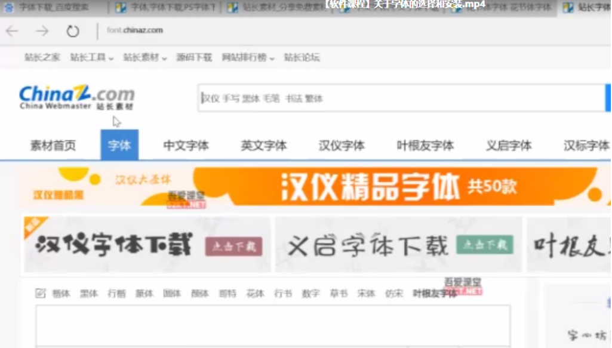Image resolution: width=612 pixels, height=348 pixels.
Task: Switch to the 字体下载_百度搜索 browser tab
Action: 53,7
